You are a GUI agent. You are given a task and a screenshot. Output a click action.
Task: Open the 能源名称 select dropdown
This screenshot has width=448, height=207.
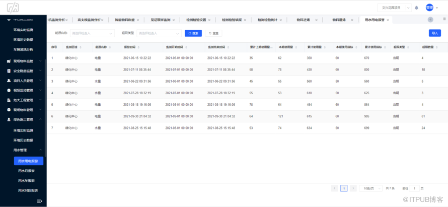[92, 33]
